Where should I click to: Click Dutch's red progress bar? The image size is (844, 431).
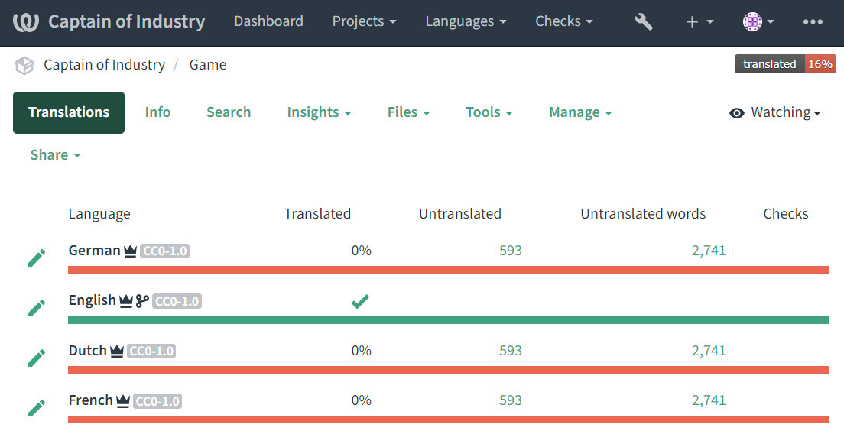click(448, 370)
